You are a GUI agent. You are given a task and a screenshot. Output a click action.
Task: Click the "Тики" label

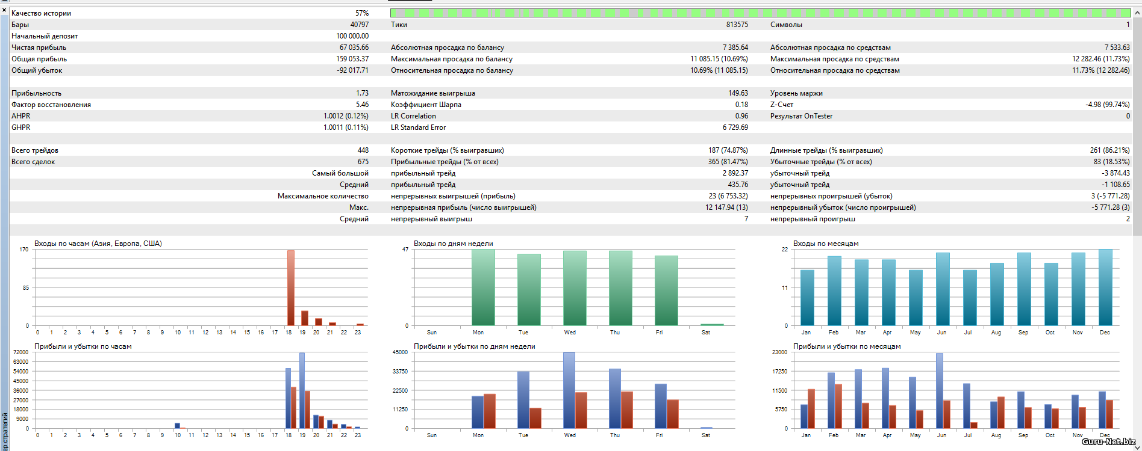pos(399,25)
